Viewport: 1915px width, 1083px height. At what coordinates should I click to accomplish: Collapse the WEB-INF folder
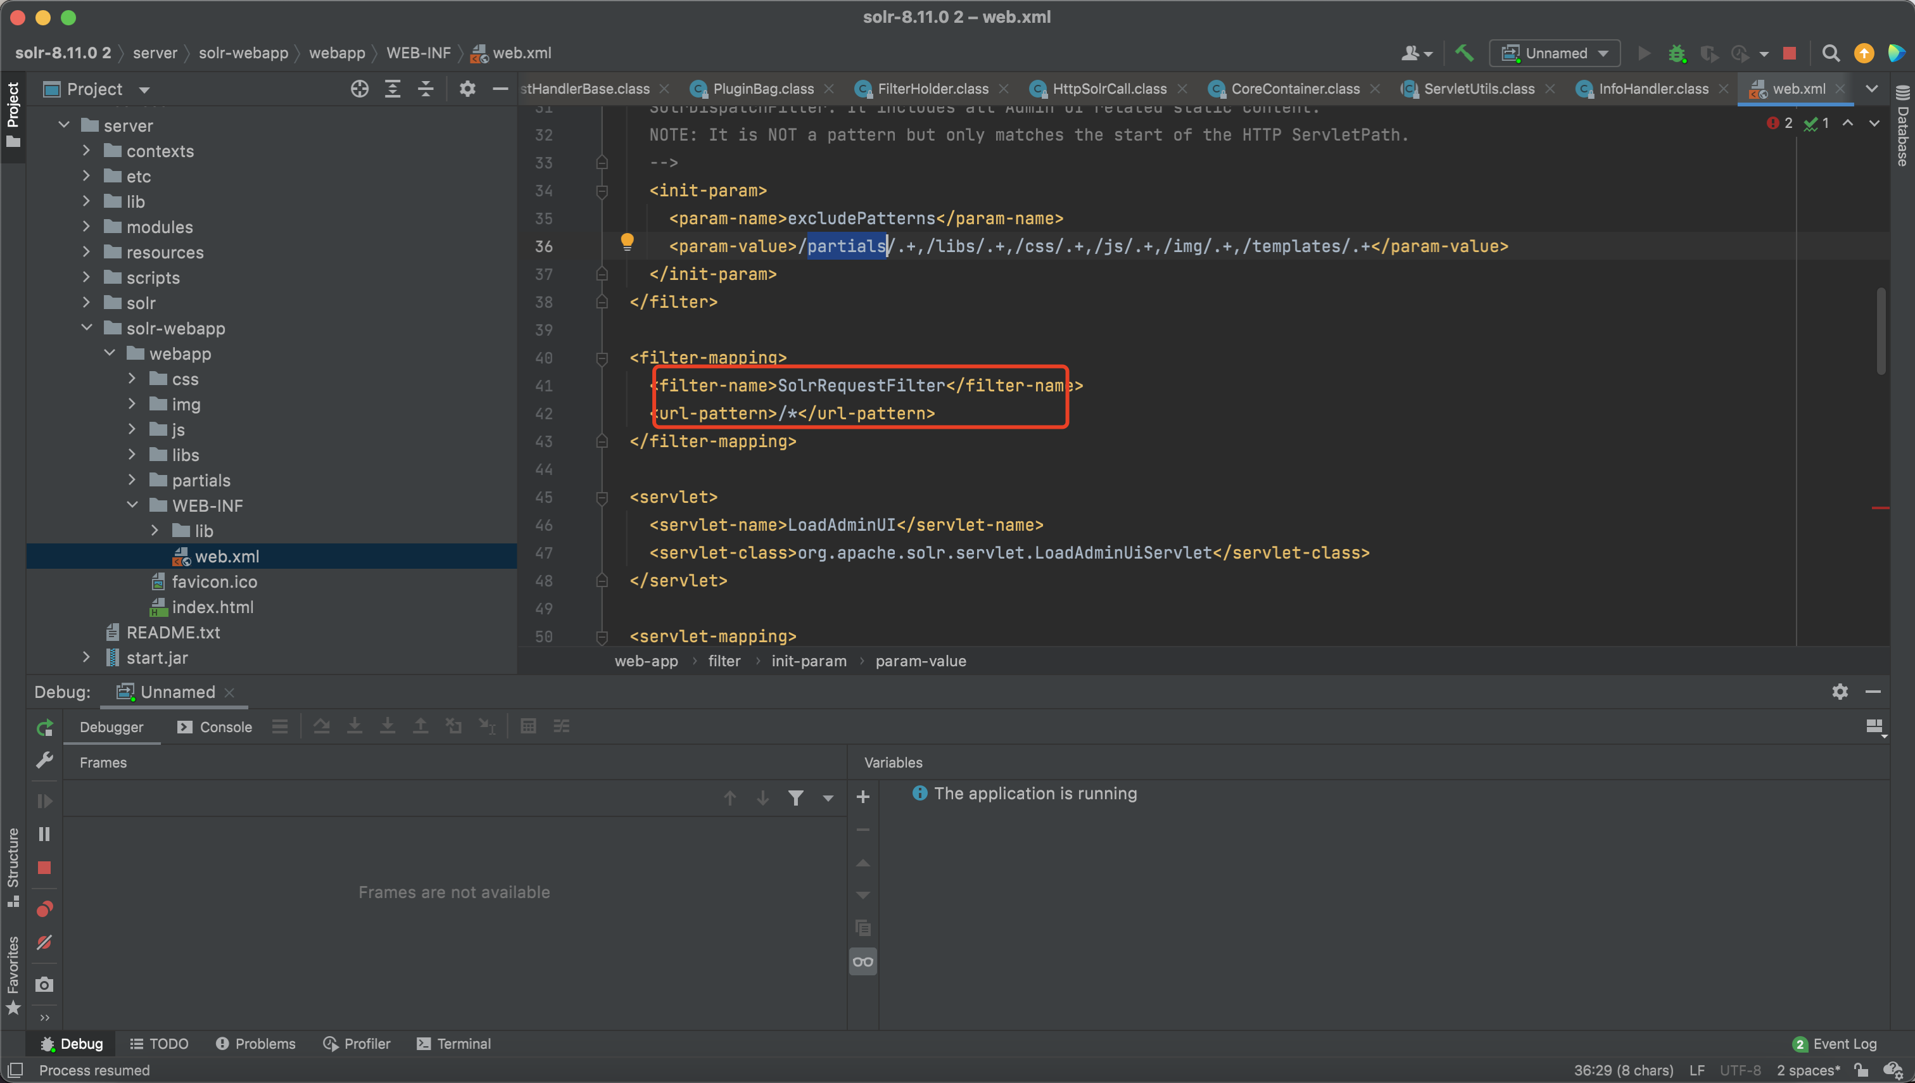point(132,505)
